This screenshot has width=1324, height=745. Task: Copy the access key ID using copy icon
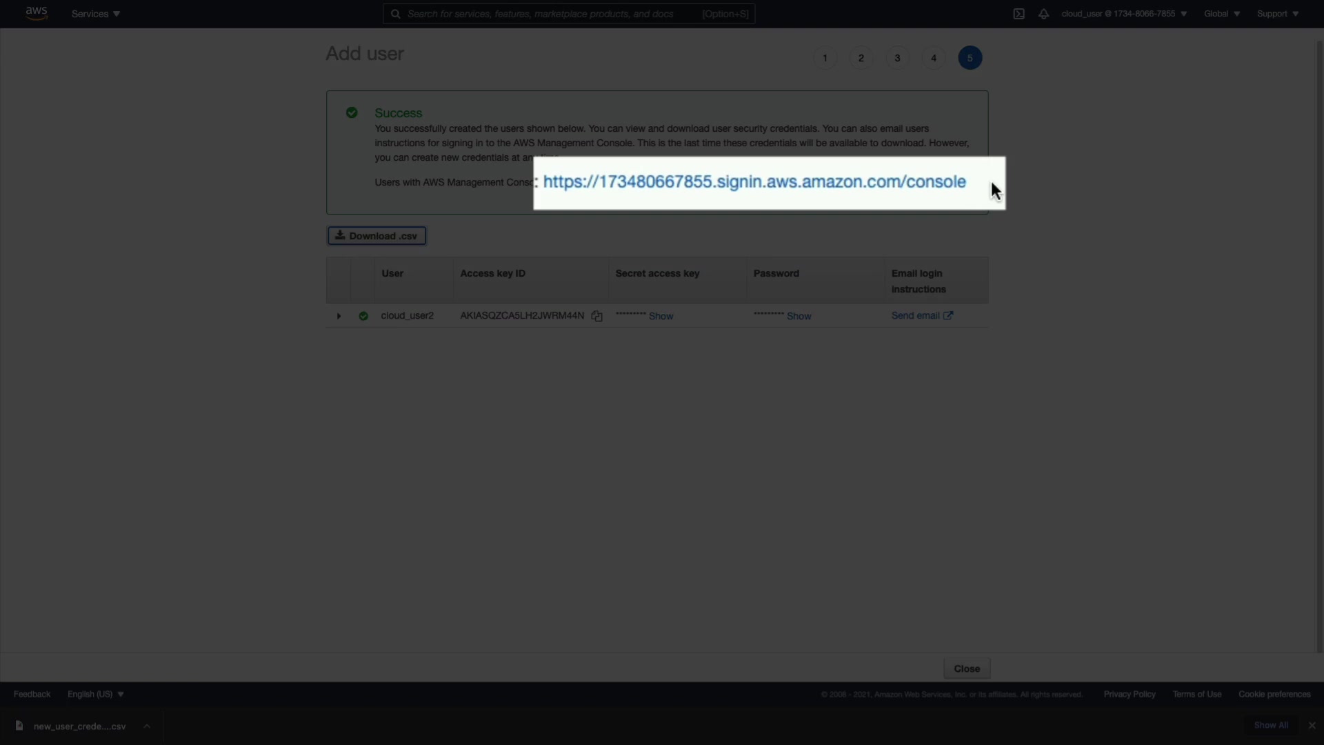[597, 316]
